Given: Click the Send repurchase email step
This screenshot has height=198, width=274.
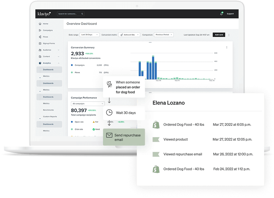Looking at the screenshot, I should point(124,137).
